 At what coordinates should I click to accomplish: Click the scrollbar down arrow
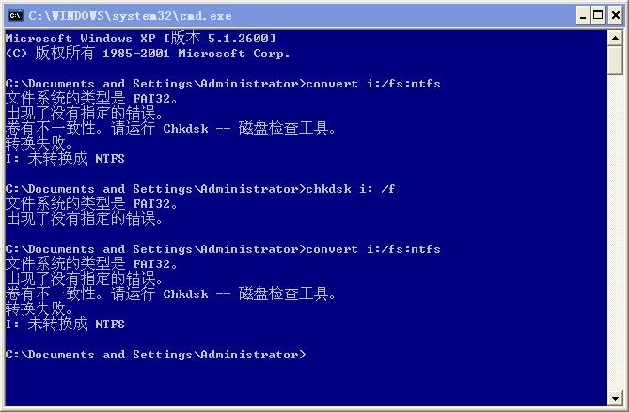615,398
